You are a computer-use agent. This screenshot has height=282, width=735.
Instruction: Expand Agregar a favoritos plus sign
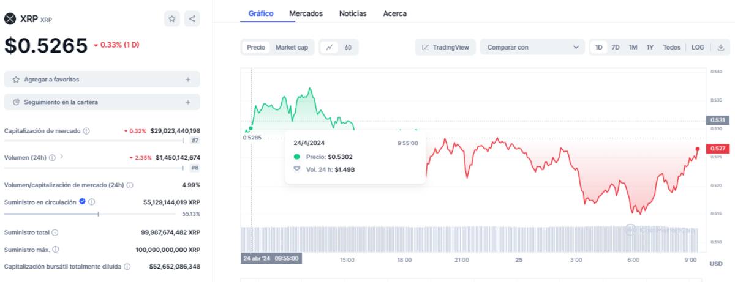coord(188,80)
